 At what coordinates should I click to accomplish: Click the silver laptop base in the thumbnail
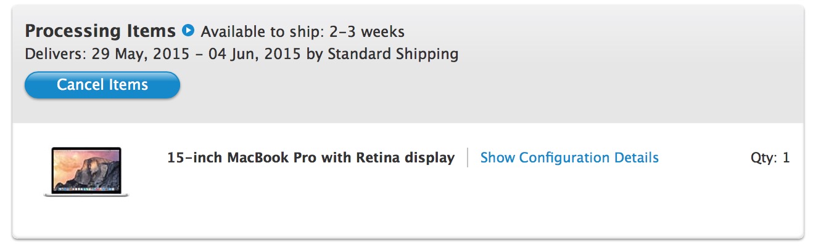86,194
